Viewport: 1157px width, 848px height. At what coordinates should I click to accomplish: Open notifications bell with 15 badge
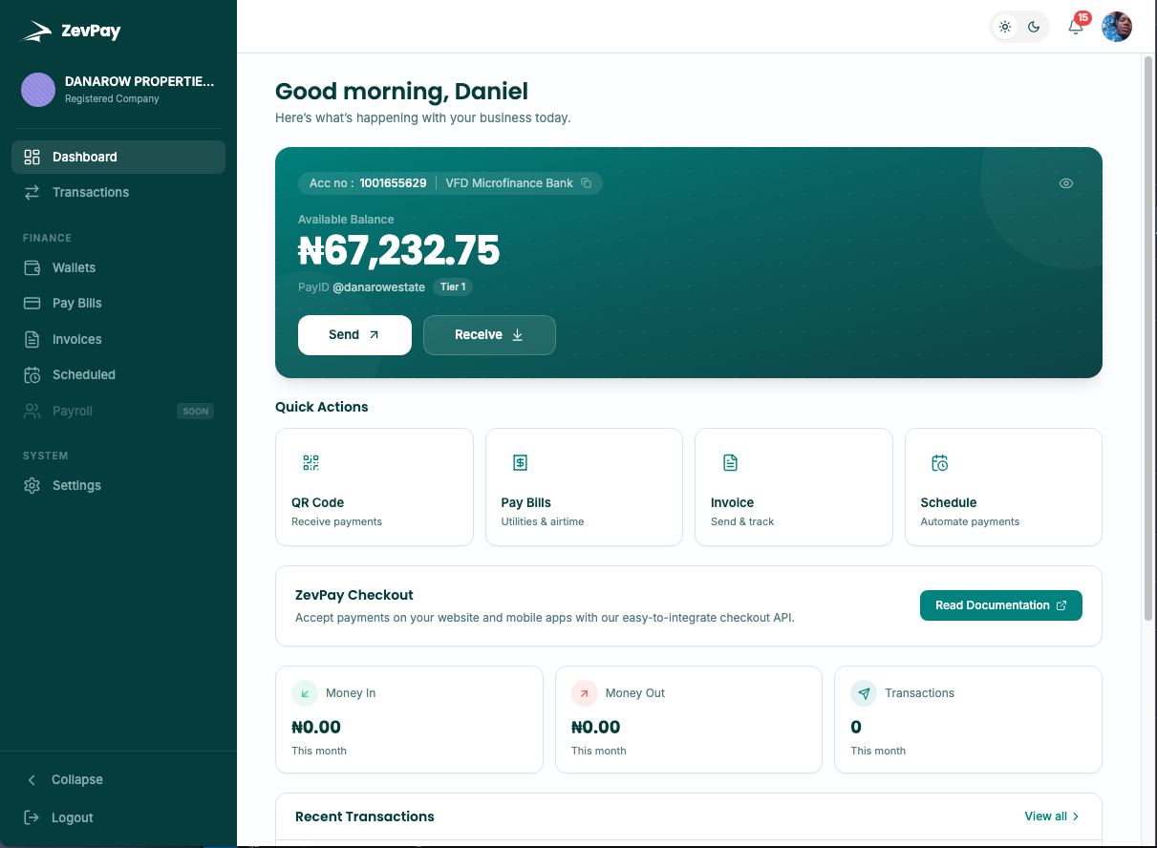(x=1076, y=26)
